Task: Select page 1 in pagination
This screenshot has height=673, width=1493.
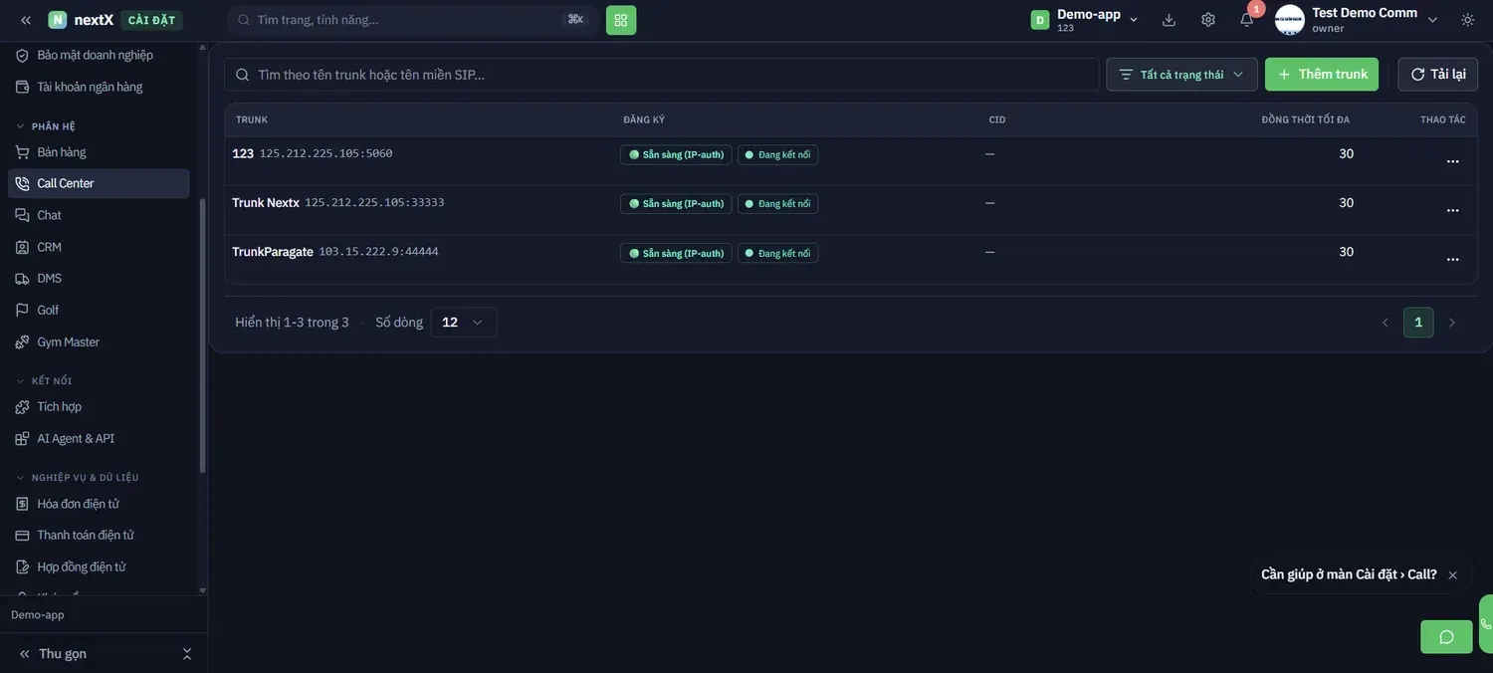Action: (1418, 323)
